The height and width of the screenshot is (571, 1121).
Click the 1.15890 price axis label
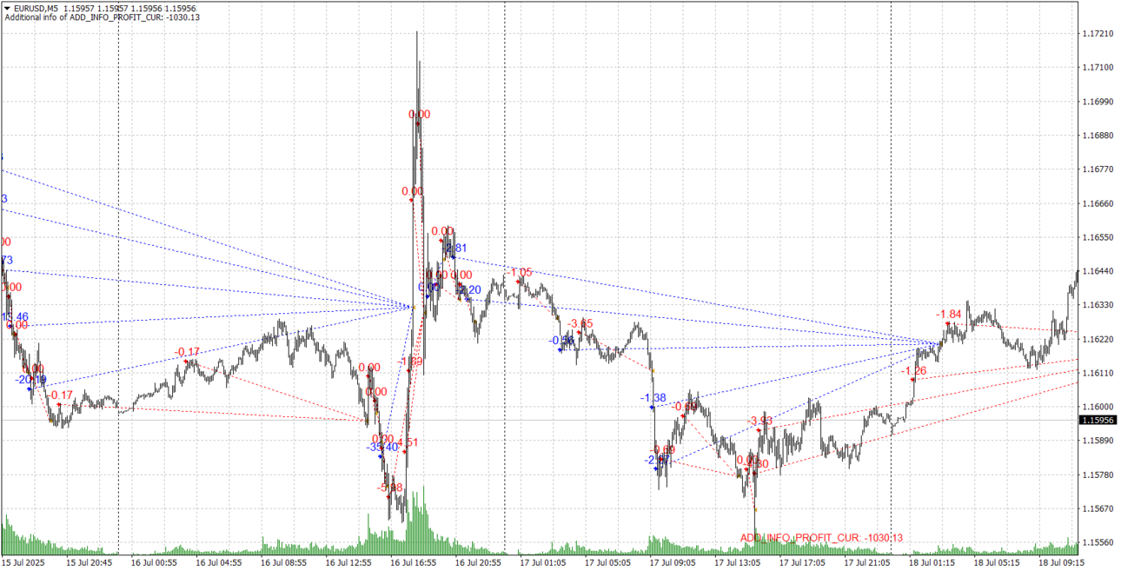1098,441
